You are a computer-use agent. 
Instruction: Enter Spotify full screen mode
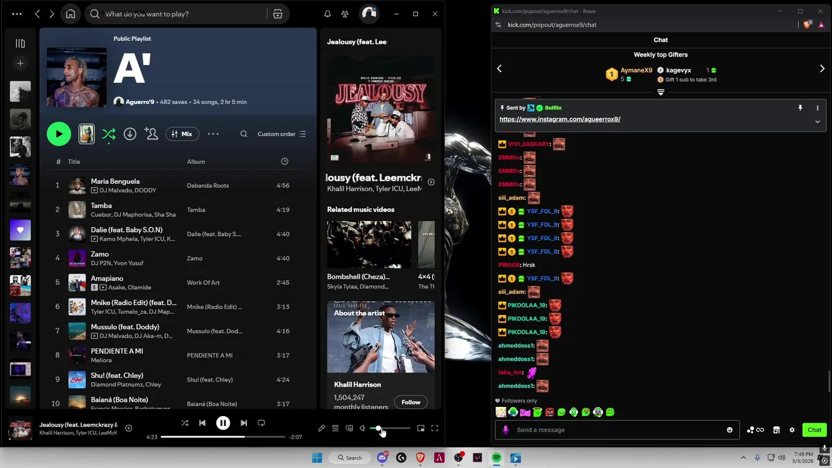pos(435,428)
